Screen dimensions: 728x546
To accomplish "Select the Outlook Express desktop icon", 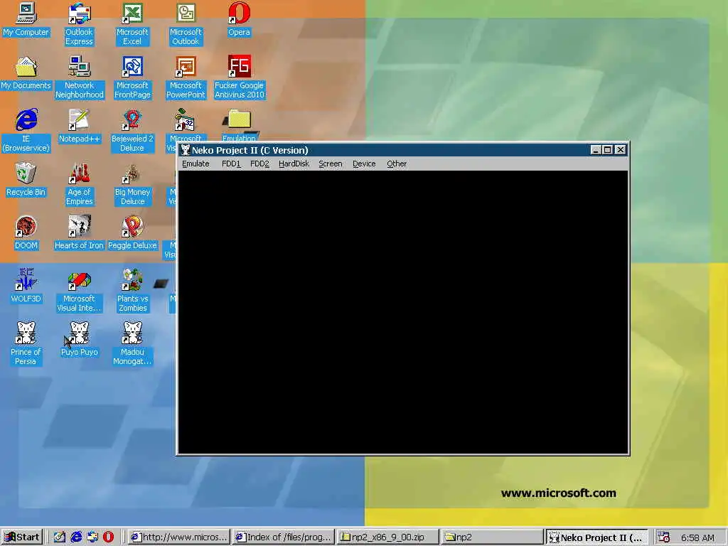I will click(x=79, y=24).
